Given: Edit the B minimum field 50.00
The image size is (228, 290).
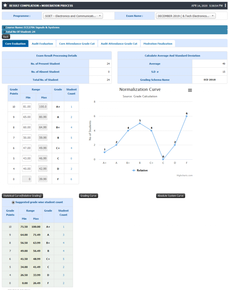Looking at the screenshot, I should pyautogui.click(x=27, y=138).
